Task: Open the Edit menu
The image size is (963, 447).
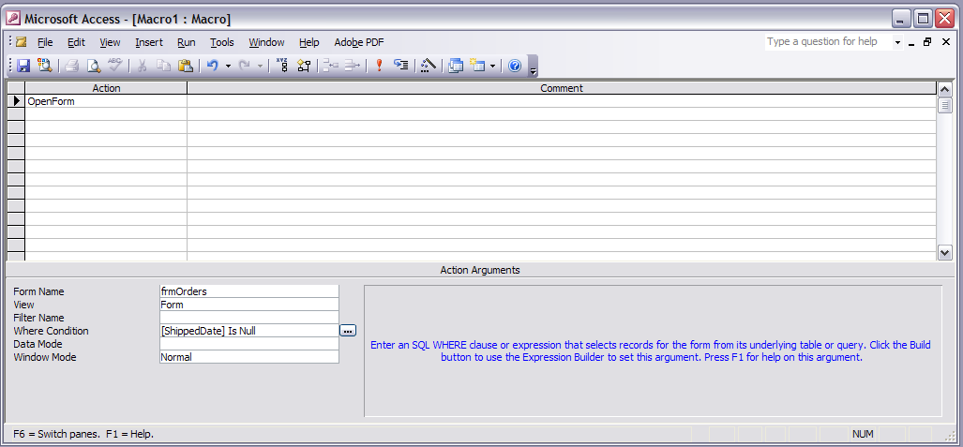Action: pyautogui.click(x=76, y=42)
